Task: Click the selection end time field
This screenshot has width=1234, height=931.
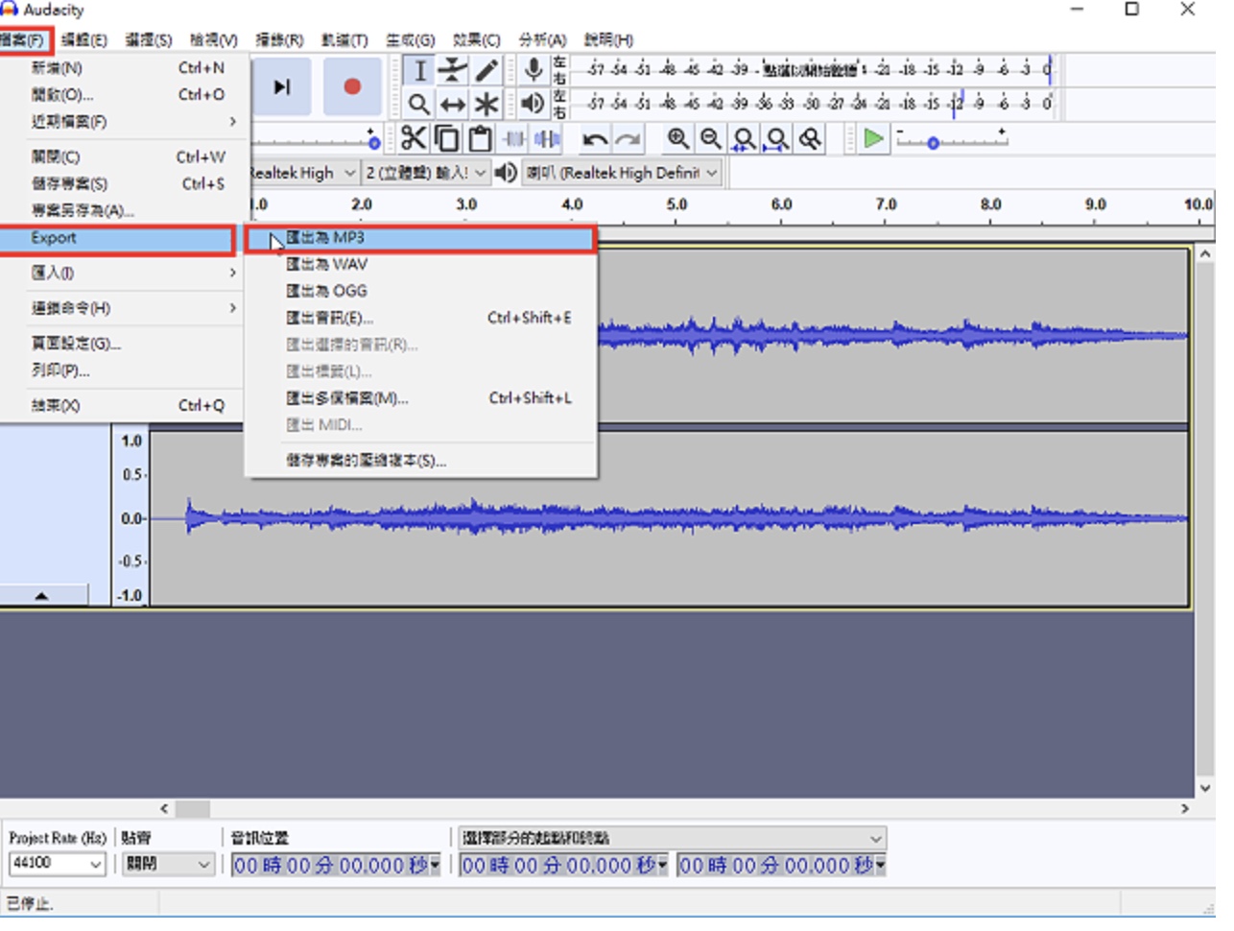Action: pyautogui.click(x=781, y=866)
